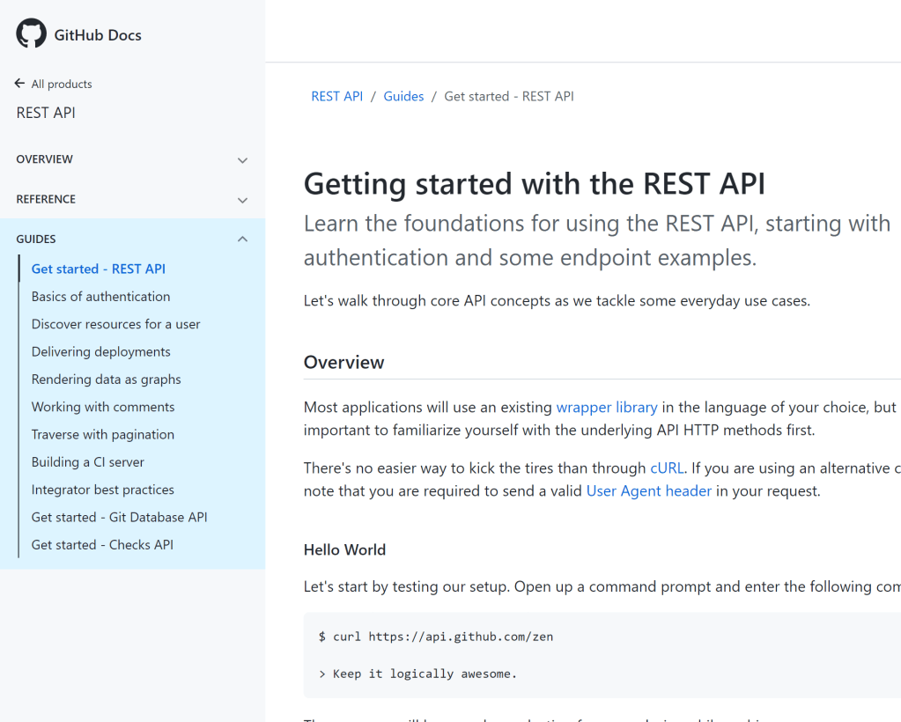Open Discover resources for a user guide
This screenshot has width=901, height=722.
(115, 324)
